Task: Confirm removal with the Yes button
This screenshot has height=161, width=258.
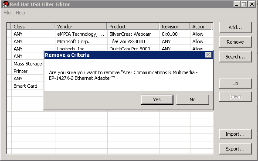Action: click(x=157, y=99)
